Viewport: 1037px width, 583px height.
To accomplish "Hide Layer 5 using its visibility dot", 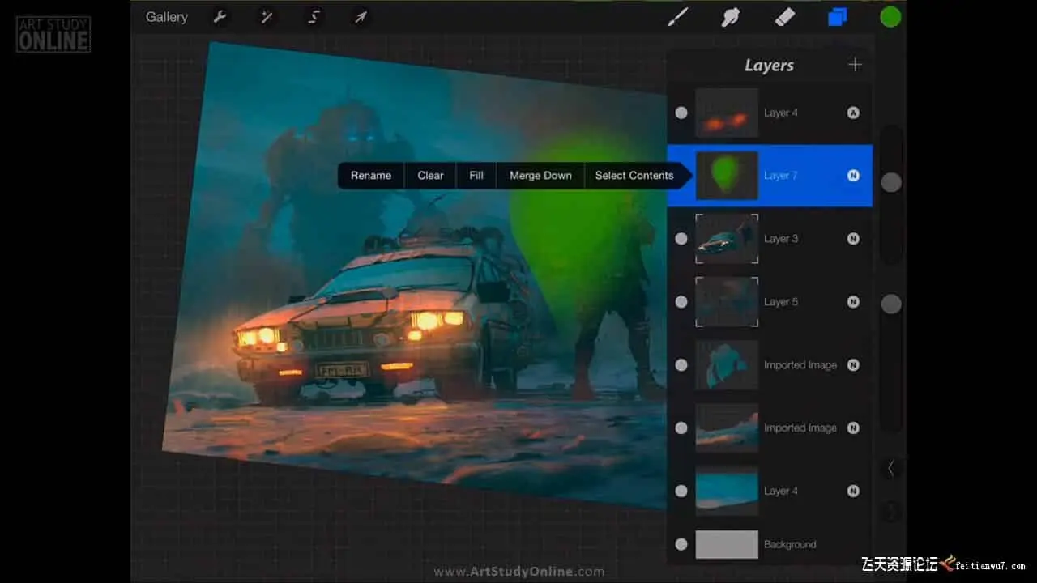I will 681,302.
